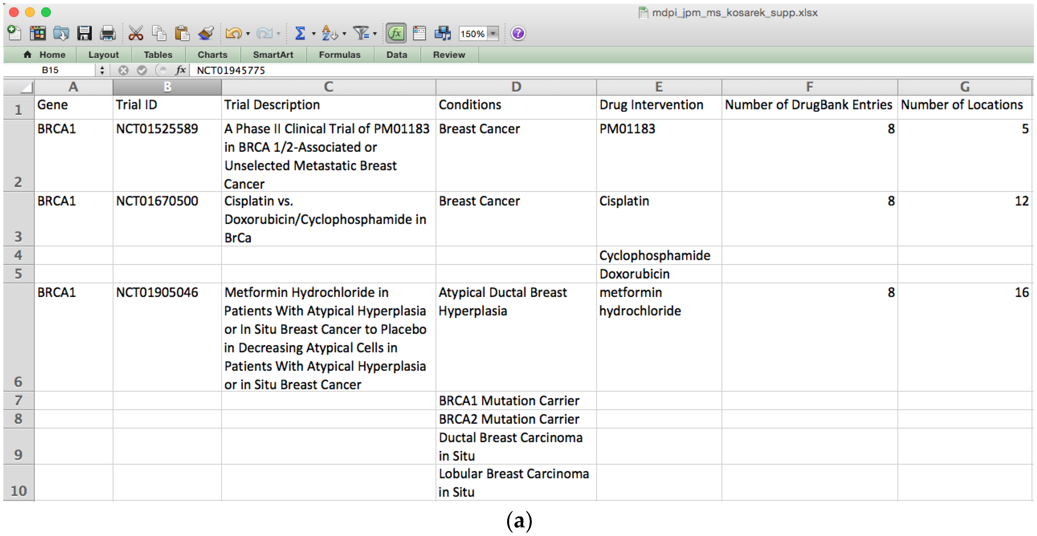The height and width of the screenshot is (536, 1037).
Task: Open the Media Browser icon
Action: tap(443, 33)
